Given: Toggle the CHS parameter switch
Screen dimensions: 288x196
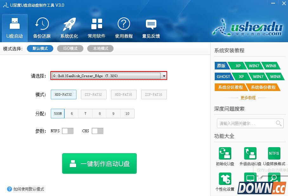Looking at the screenshot, I should click(97, 131).
